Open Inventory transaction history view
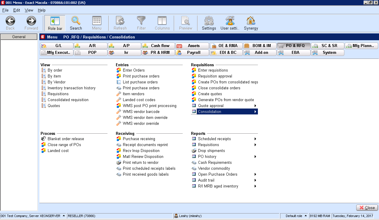This screenshot has width=379, height=220. point(71,88)
